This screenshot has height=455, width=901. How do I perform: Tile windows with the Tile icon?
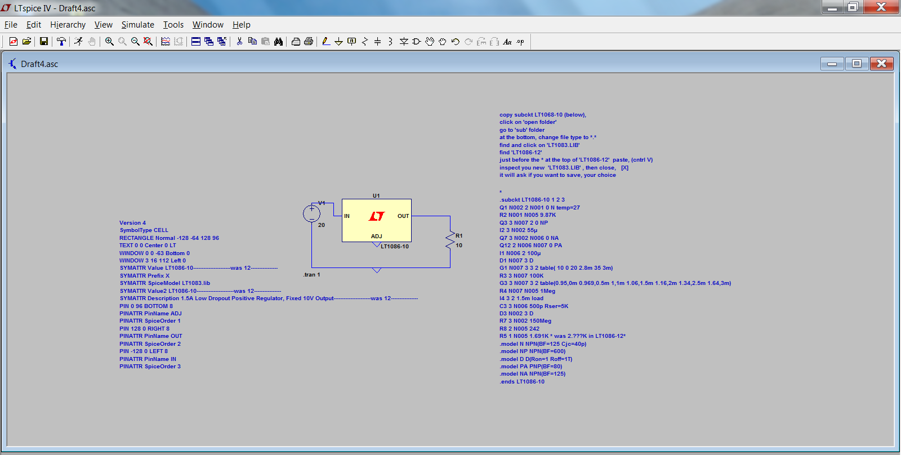pos(196,42)
